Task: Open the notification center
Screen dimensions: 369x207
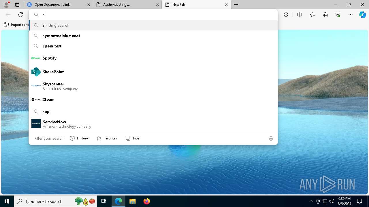Action: pyautogui.click(x=359, y=201)
